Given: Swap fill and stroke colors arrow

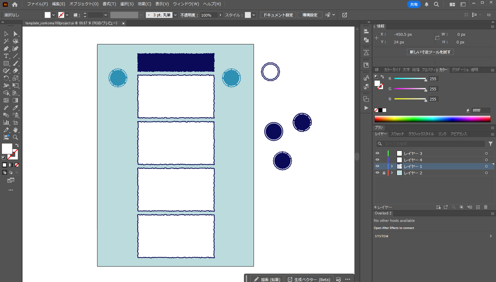Looking at the screenshot, I should (x=17, y=145).
